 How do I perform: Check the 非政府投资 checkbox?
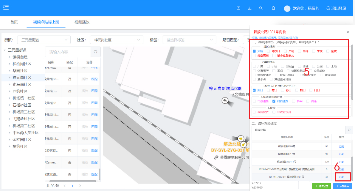pos(274,112)
